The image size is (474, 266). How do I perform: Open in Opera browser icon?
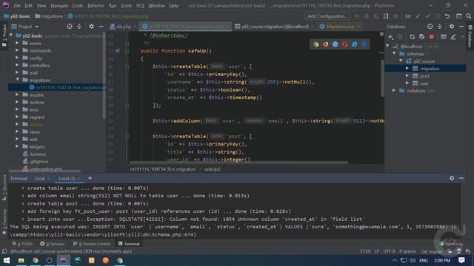(345, 44)
